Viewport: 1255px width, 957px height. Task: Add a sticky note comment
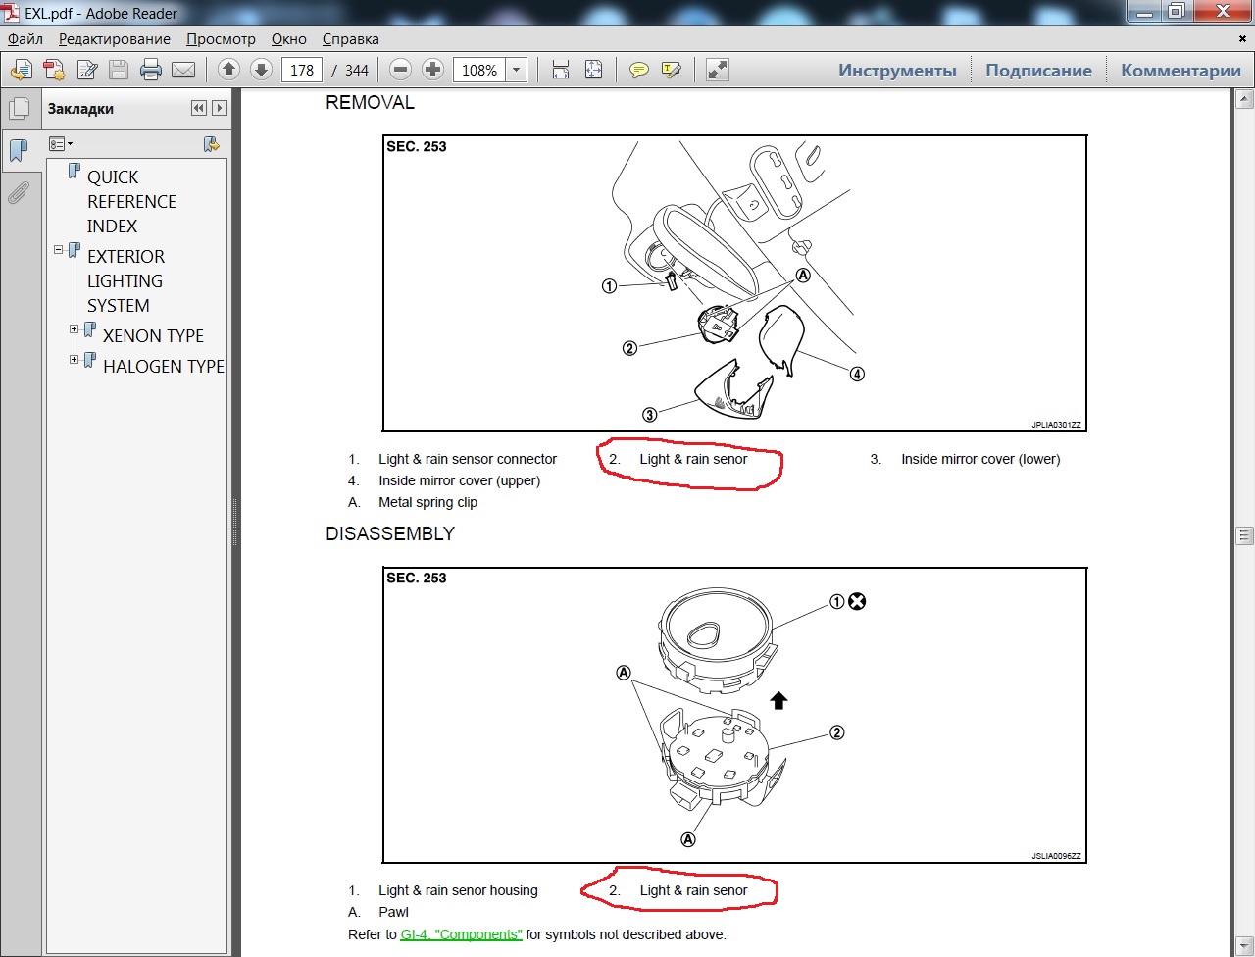coord(638,70)
